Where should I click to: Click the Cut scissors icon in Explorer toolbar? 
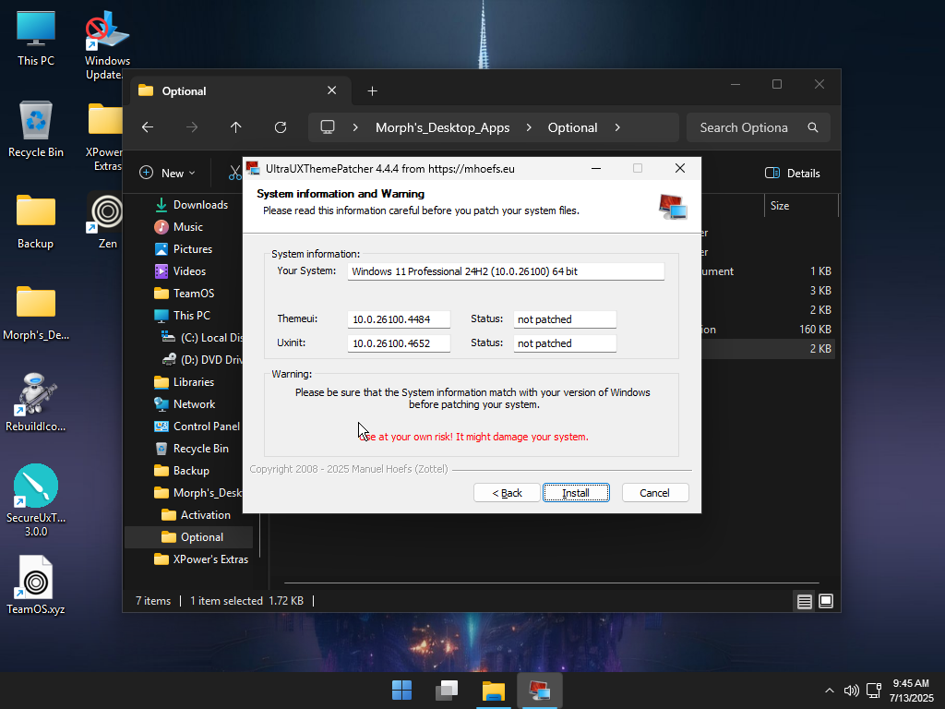[x=235, y=173]
